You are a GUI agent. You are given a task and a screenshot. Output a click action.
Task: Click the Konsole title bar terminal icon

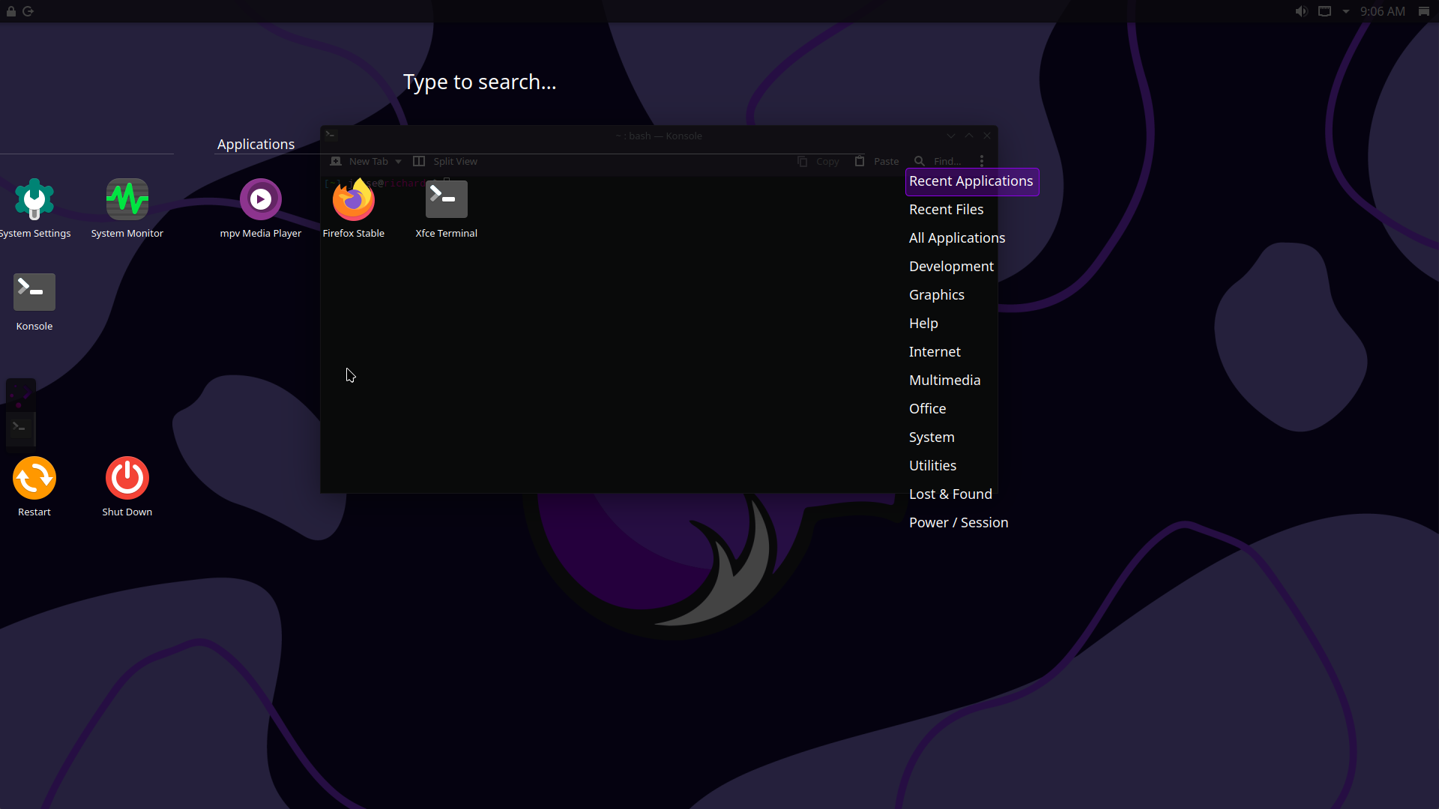(331, 136)
